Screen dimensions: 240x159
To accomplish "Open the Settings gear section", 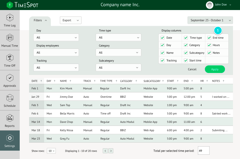I will click(10, 141).
